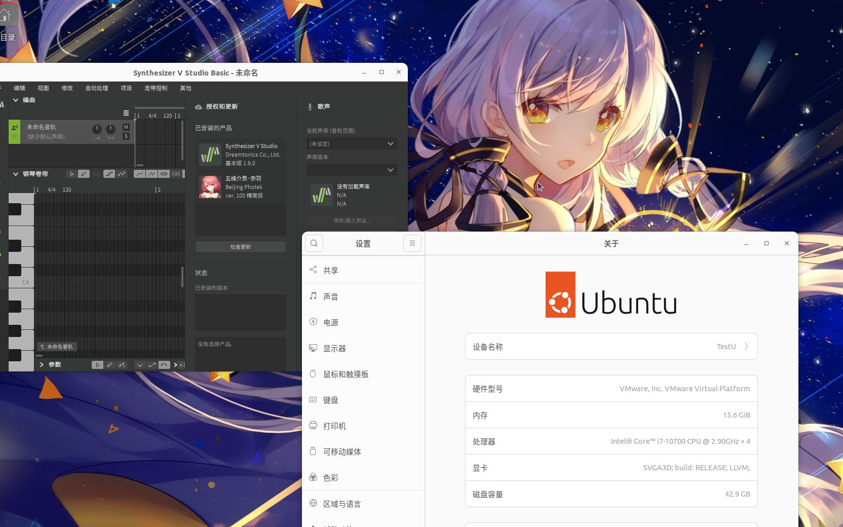
Task: Click the 内存 15.6 GiB value
Action: coord(737,415)
